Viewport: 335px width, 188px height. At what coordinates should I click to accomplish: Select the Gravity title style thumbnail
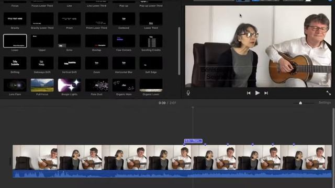pos(15,19)
